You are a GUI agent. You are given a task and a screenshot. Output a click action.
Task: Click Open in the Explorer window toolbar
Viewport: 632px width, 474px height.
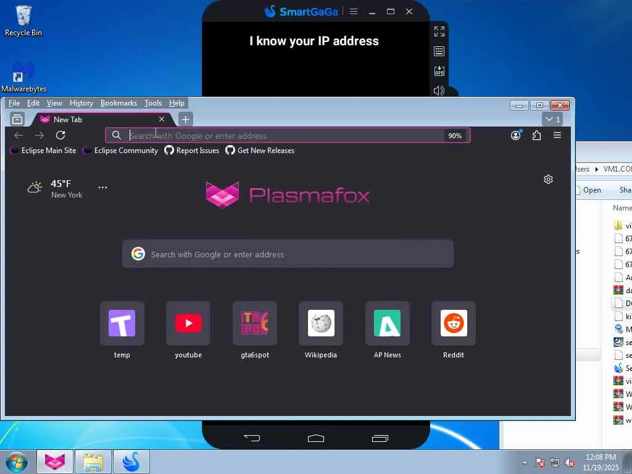point(589,190)
